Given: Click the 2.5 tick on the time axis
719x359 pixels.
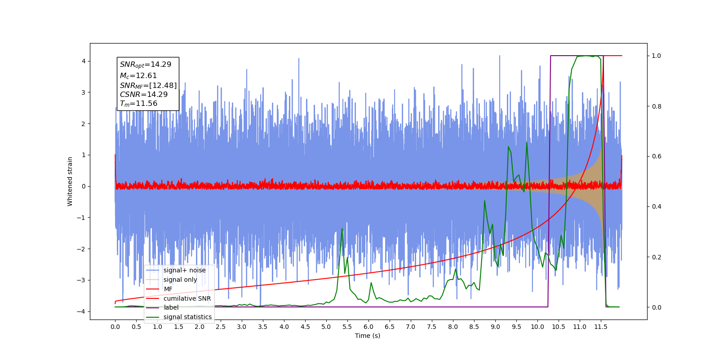Looking at the screenshot, I should [221, 327].
